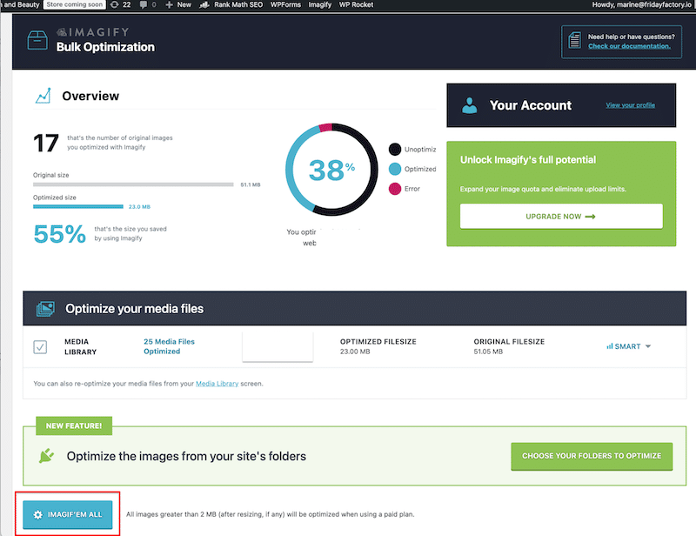Click the Your Account user icon
Viewport: 696px width, 536px height.
coord(469,105)
